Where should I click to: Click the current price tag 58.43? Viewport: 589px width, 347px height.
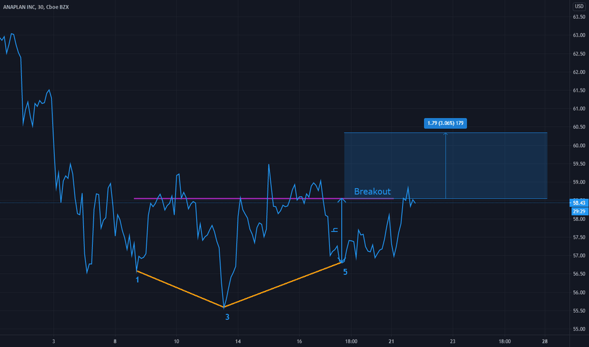coord(579,203)
